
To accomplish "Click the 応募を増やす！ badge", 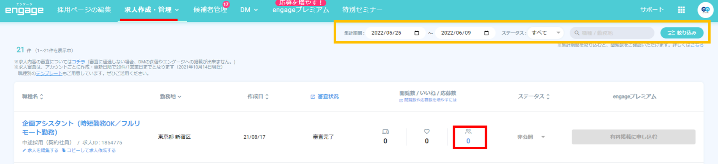I will coord(301,2).
